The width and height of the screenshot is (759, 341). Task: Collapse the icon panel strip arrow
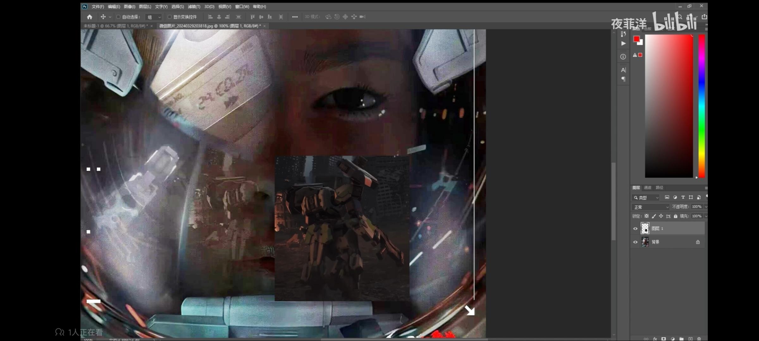click(x=706, y=24)
